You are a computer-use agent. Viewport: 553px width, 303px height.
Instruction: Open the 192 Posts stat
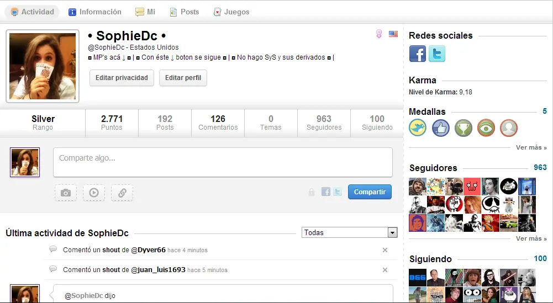pyautogui.click(x=165, y=123)
